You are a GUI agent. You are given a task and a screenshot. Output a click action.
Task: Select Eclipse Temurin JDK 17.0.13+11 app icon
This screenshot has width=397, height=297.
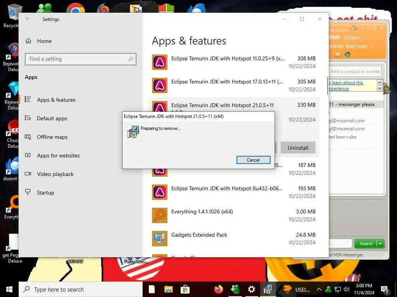[159, 85]
